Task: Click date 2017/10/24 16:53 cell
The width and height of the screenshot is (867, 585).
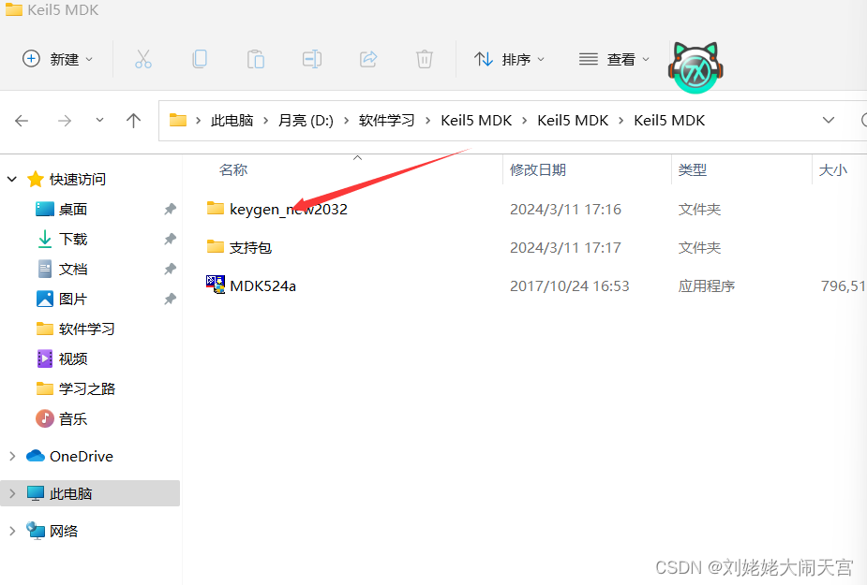Action: [570, 286]
